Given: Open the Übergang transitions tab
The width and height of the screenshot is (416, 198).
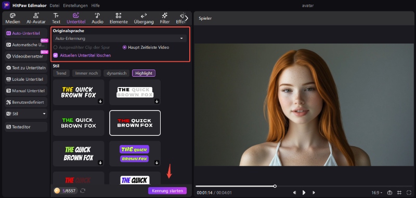Looking at the screenshot, I should click(x=144, y=19).
